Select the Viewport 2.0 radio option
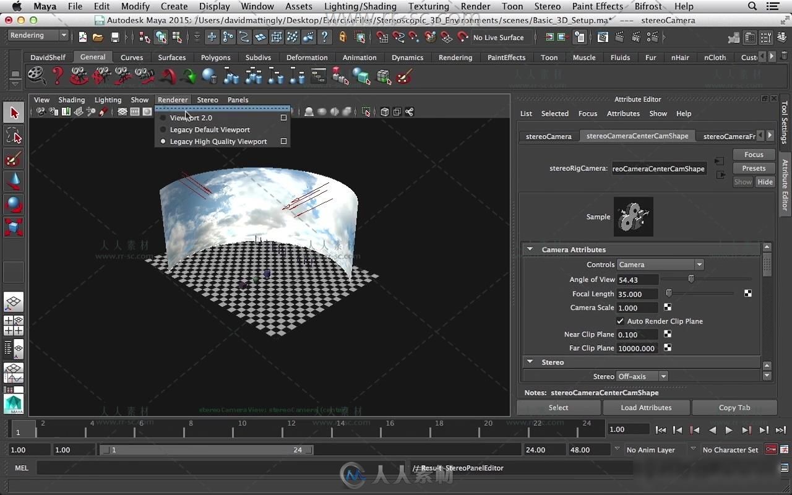Image resolution: width=792 pixels, height=495 pixels. click(163, 118)
